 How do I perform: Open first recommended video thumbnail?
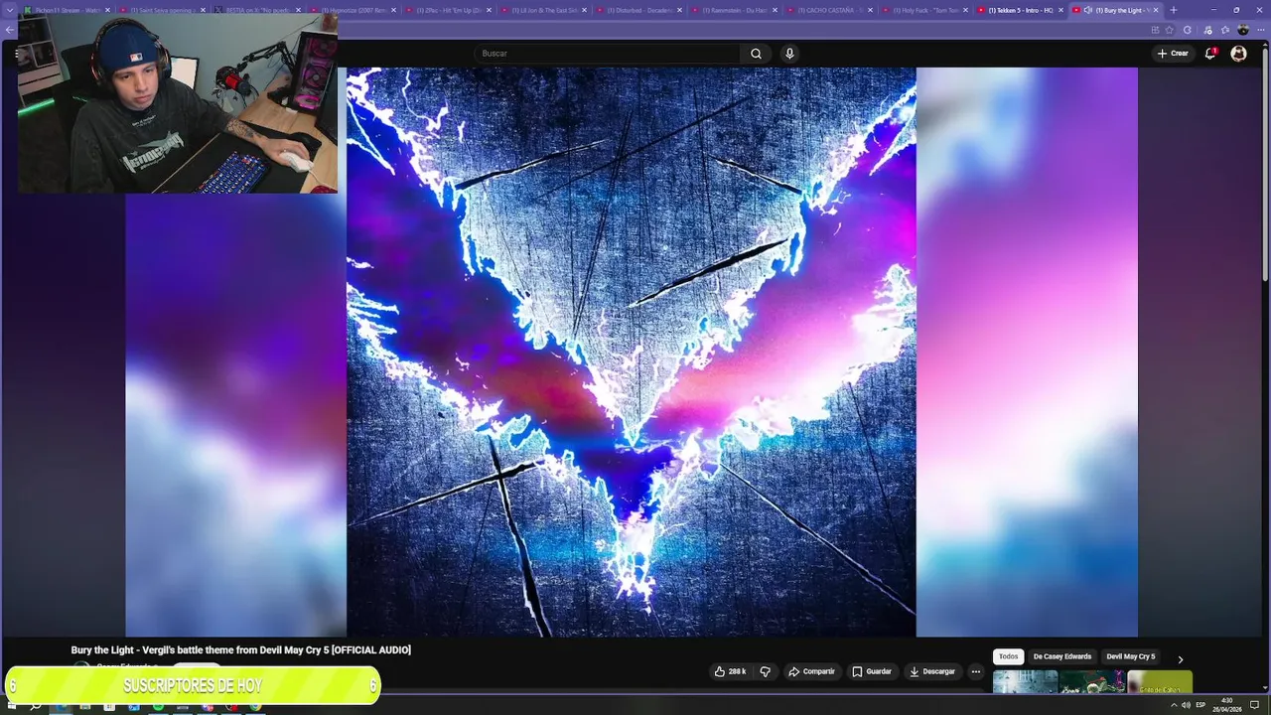click(x=1025, y=682)
